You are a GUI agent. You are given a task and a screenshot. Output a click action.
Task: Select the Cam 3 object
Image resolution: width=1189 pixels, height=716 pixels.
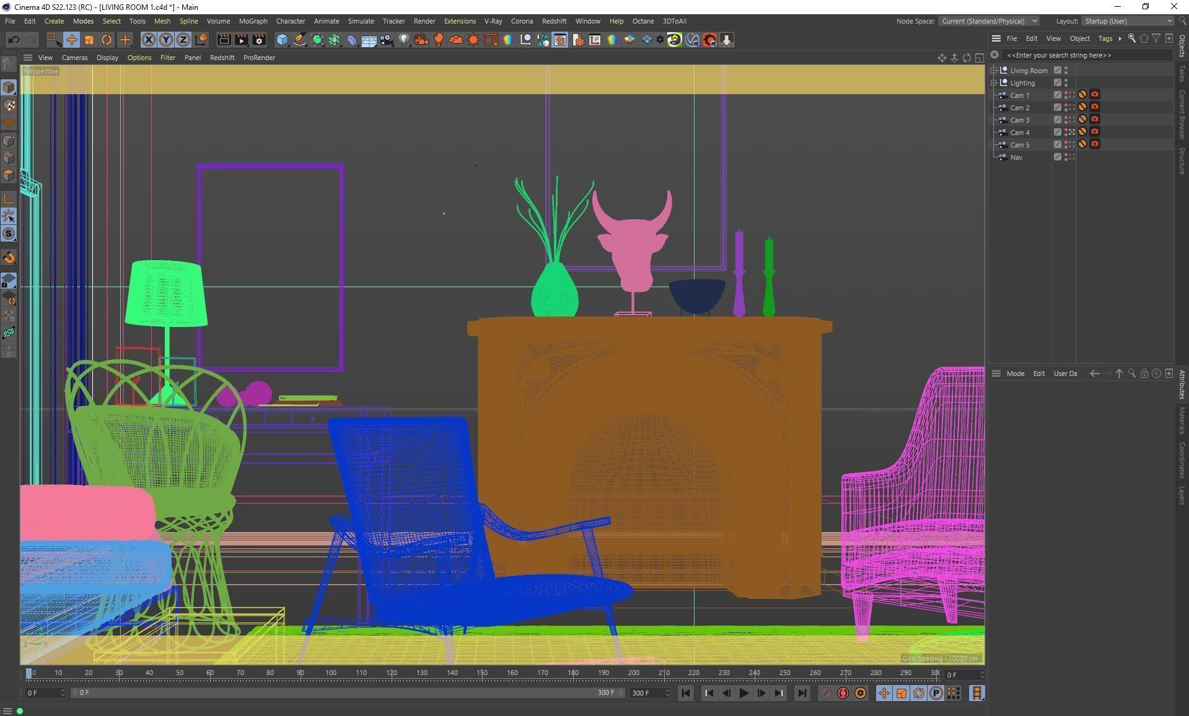pyautogui.click(x=1019, y=120)
